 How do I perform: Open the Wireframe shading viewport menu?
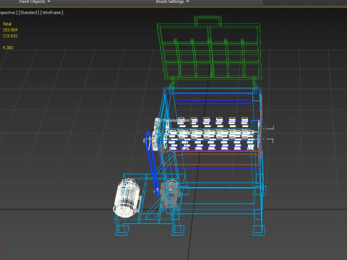52,12
